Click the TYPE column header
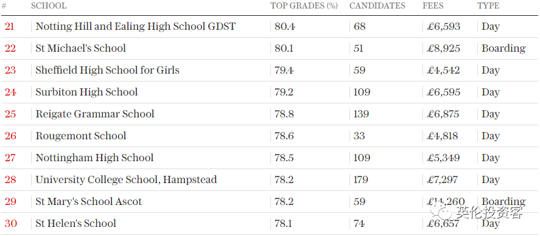Viewport: 540px width, 236px height. (488, 6)
